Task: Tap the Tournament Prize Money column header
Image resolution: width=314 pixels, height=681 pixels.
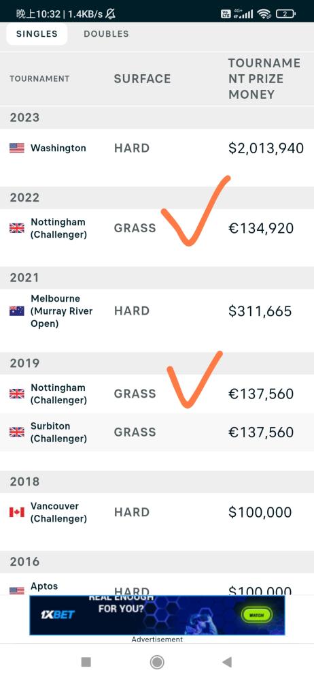Action: [x=264, y=78]
